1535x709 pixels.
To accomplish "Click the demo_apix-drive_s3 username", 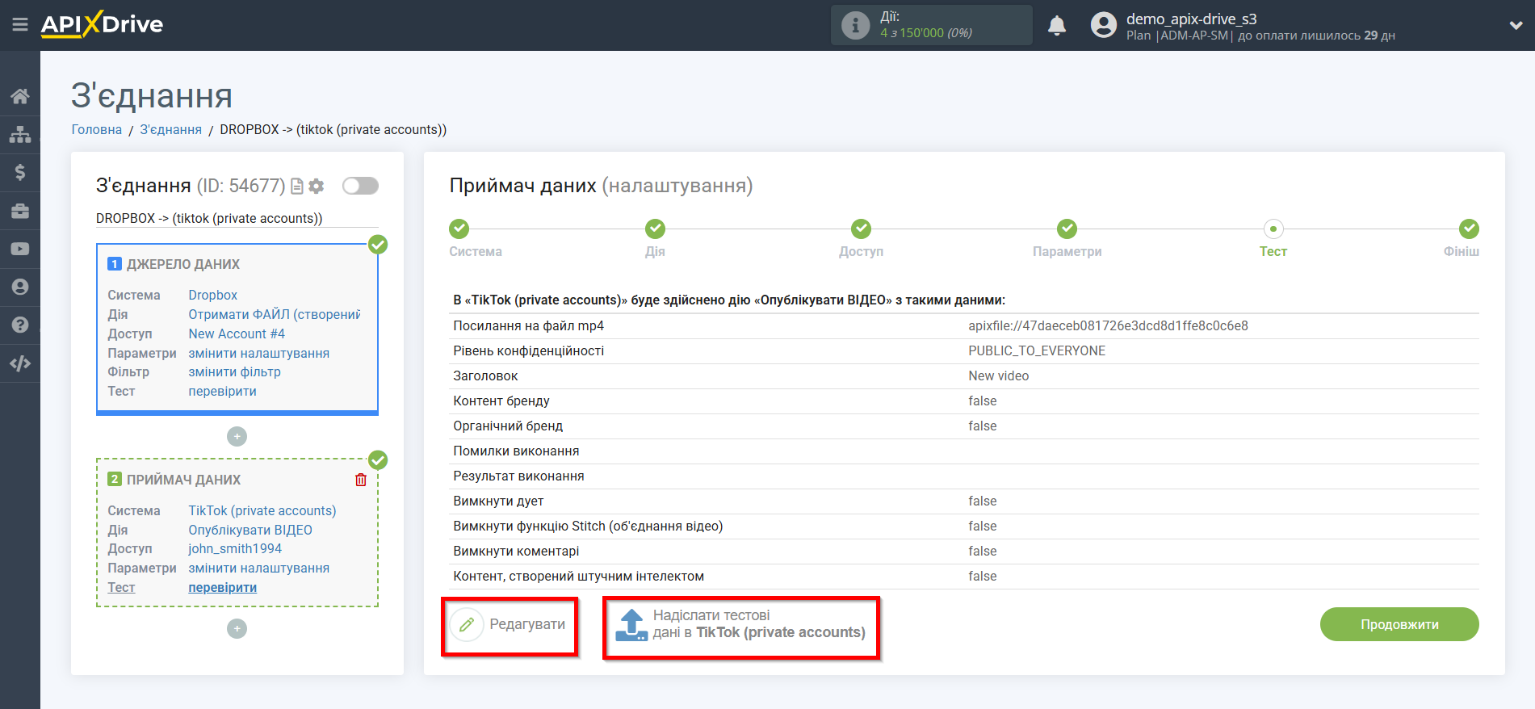I will tap(1192, 19).
